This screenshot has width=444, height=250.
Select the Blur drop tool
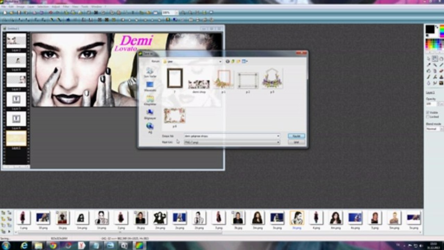click(429, 83)
